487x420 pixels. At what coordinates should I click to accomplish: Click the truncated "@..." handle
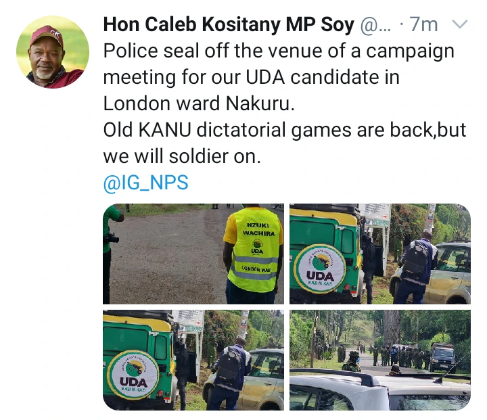[375, 25]
